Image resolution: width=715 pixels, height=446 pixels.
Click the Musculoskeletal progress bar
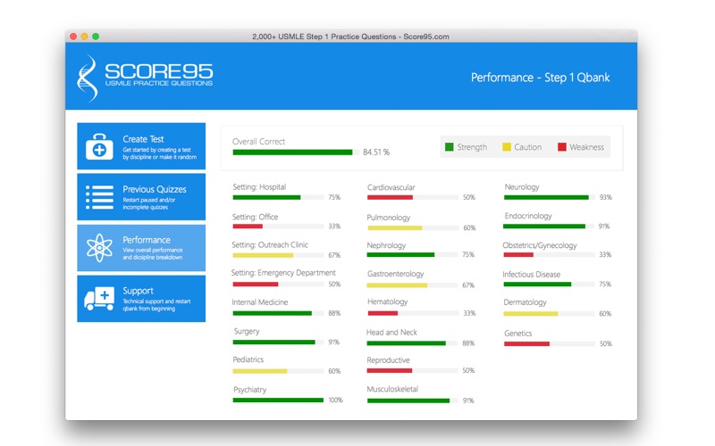(x=413, y=401)
